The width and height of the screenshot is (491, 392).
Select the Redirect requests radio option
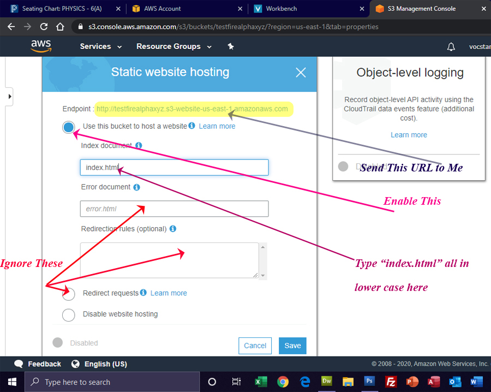point(69,294)
